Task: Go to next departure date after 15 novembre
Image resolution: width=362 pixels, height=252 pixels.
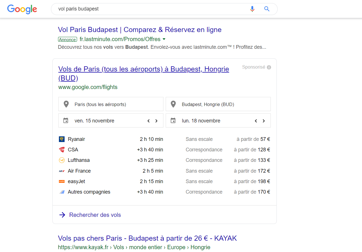Action: coord(156,121)
